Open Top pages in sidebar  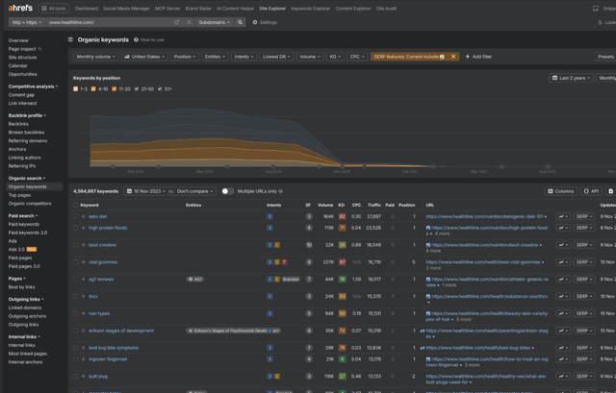[x=19, y=195]
